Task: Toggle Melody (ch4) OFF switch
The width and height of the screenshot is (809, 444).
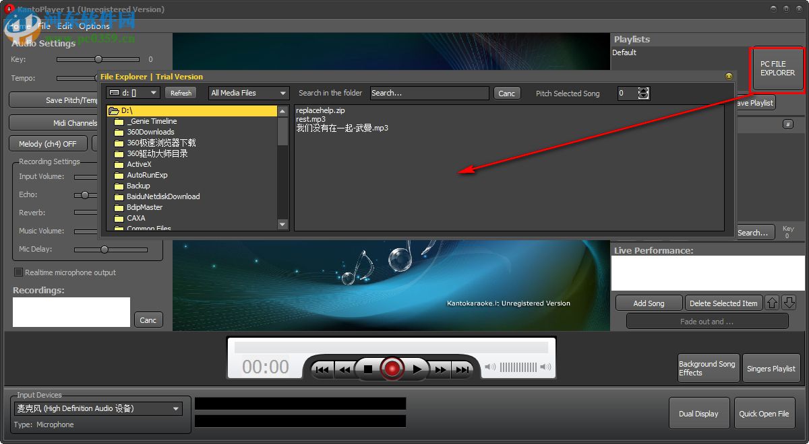Action: pyautogui.click(x=47, y=143)
